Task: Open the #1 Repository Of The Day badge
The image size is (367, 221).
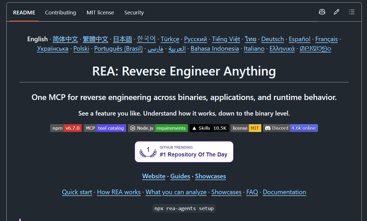Action: (x=184, y=152)
